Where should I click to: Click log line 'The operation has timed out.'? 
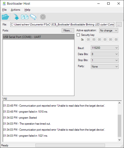coord(27,124)
